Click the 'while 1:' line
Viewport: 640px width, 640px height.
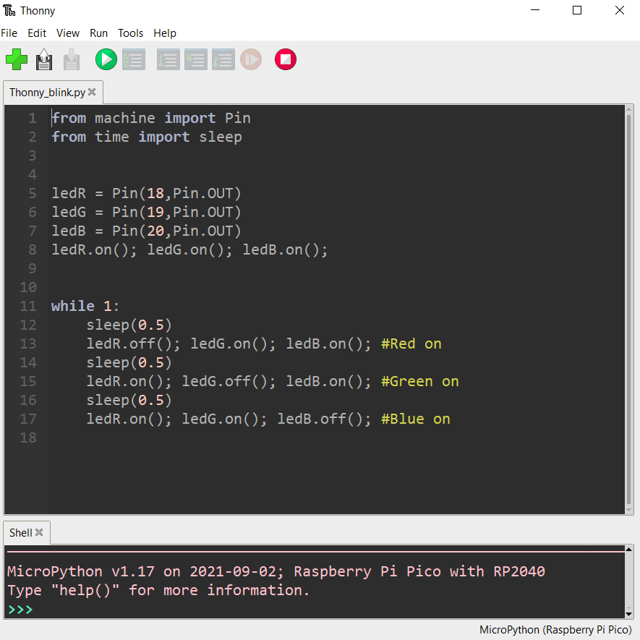click(x=85, y=306)
